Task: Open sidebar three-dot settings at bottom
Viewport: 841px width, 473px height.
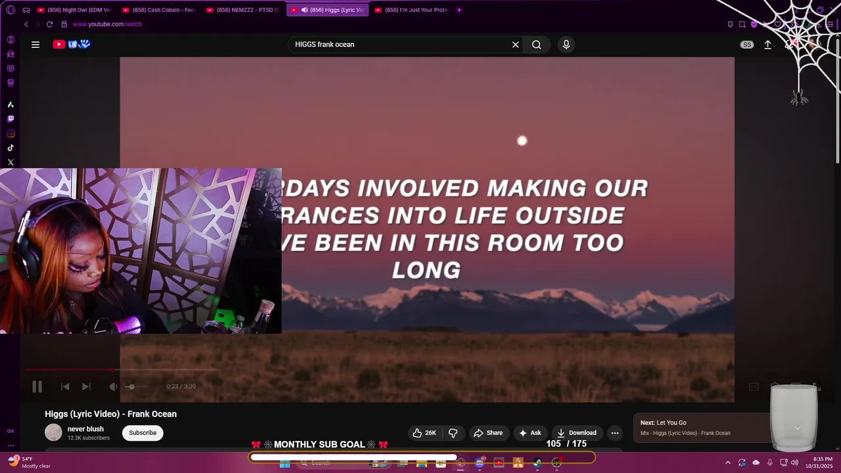Action: (11, 445)
